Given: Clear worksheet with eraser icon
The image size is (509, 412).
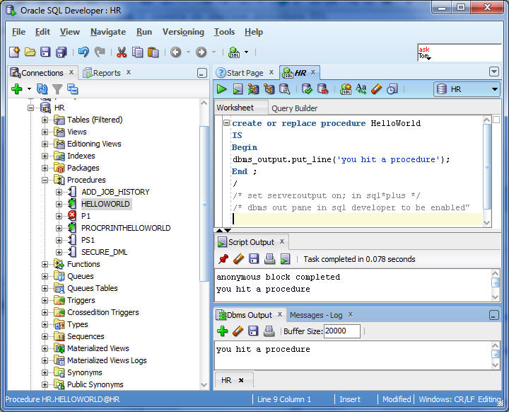Looking at the screenshot, I should pos(377,88).
